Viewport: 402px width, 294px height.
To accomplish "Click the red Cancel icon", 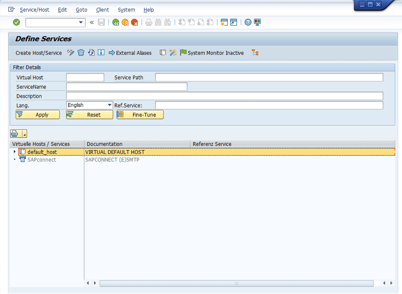I will click(134, 22).
